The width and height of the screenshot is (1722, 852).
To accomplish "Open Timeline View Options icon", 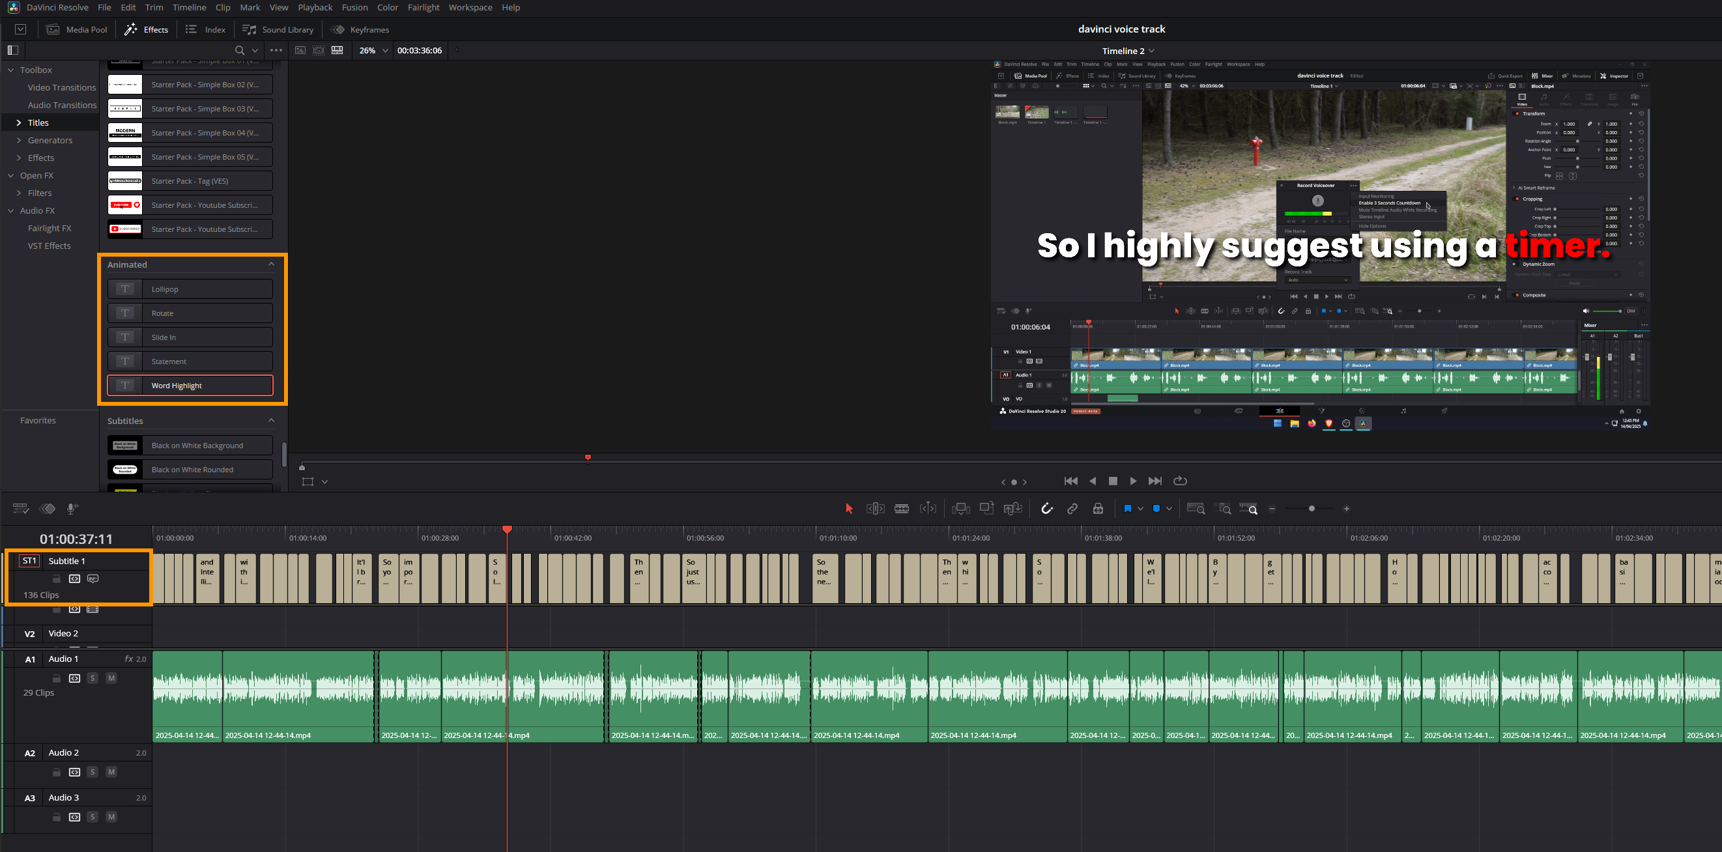I will pyautogui.click(x=21, y=509).
